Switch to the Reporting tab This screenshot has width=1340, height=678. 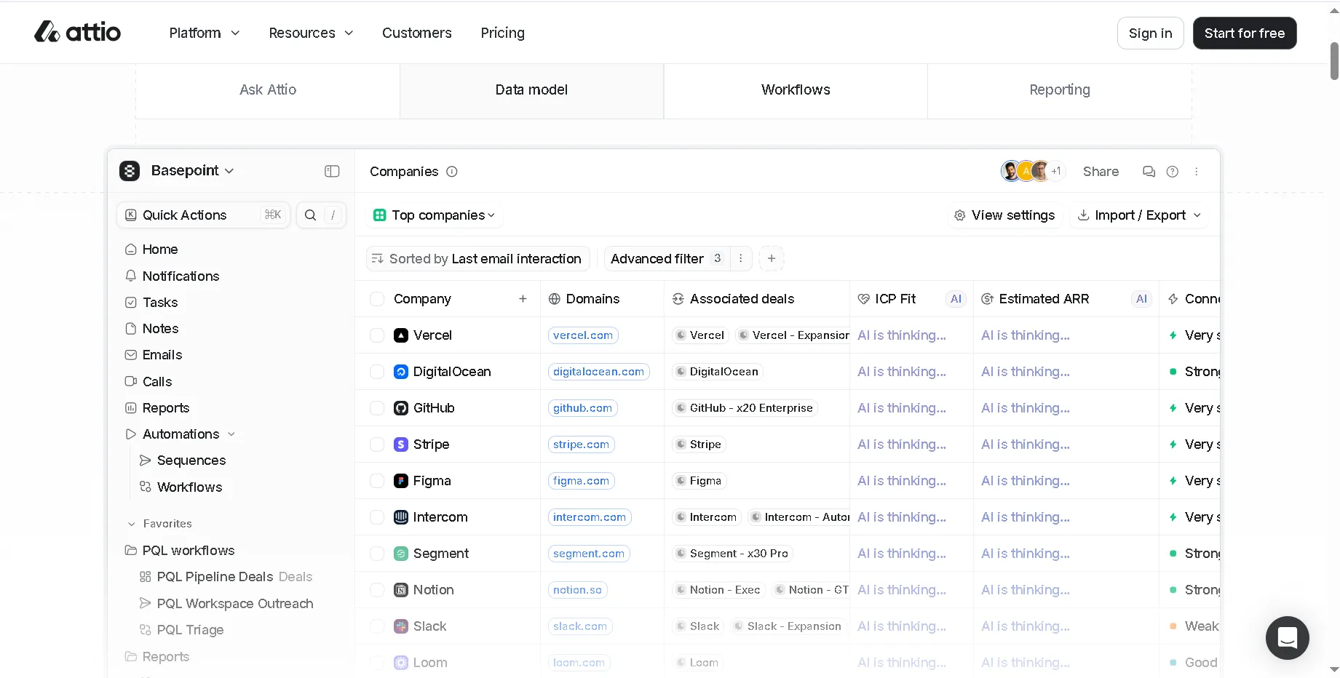(x=1060, y=89)
